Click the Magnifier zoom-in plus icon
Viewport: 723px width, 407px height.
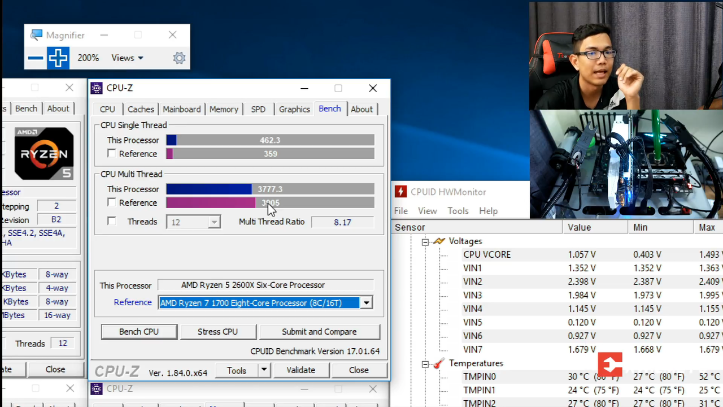pos(58,58)
